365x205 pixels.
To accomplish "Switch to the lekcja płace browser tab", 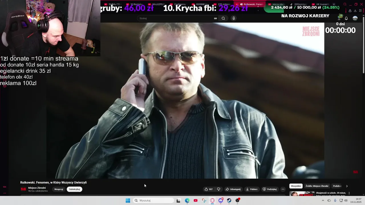I will pos(277,4).
